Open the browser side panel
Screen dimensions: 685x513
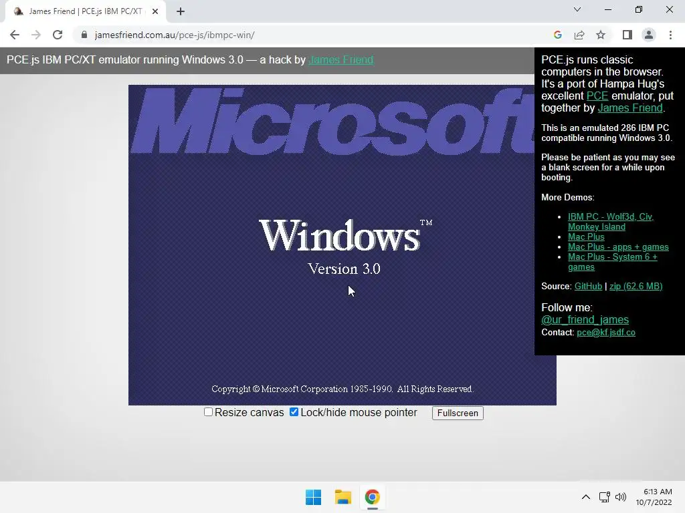pos(627,35)
